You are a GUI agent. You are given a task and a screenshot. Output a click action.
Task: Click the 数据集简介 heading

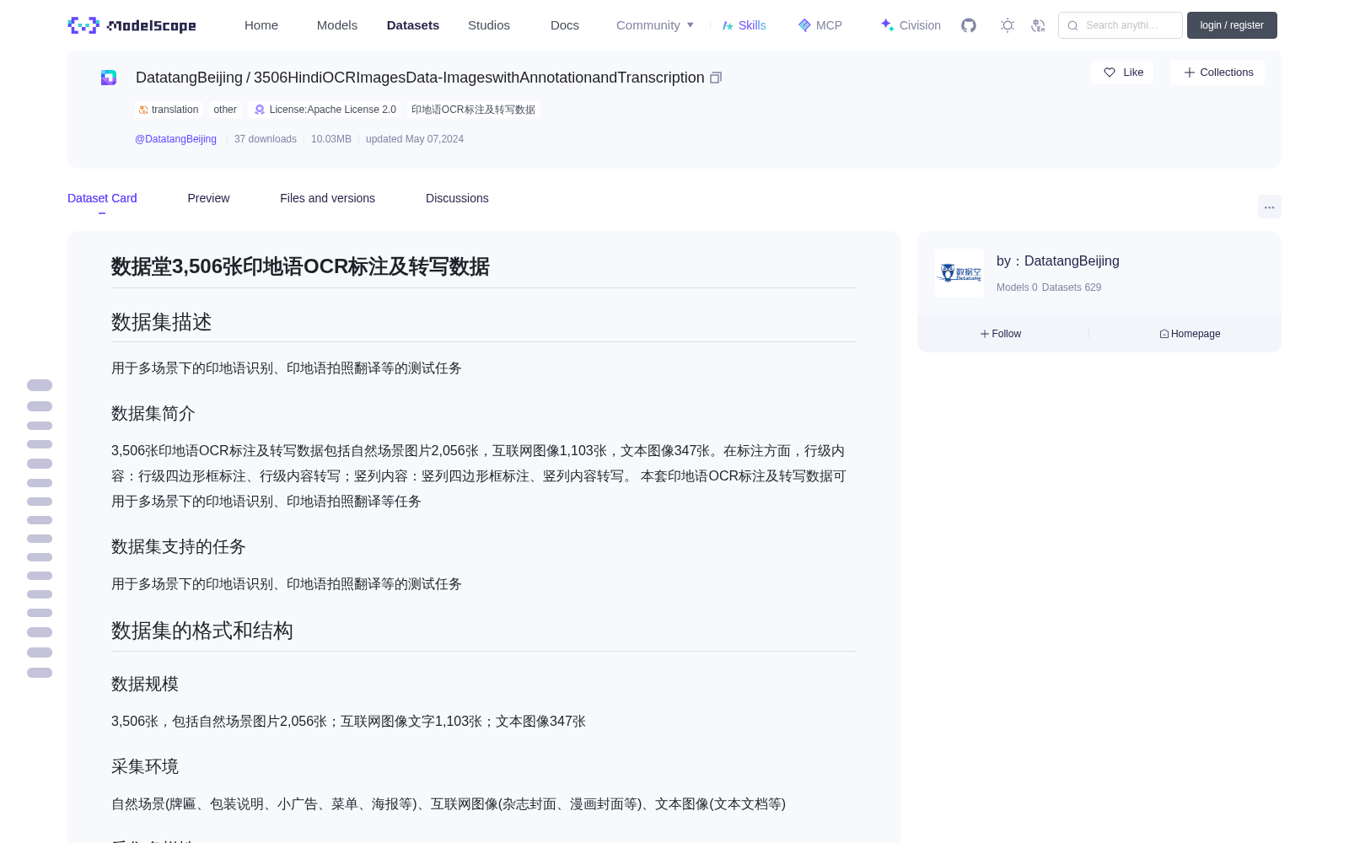click(153, 413)
